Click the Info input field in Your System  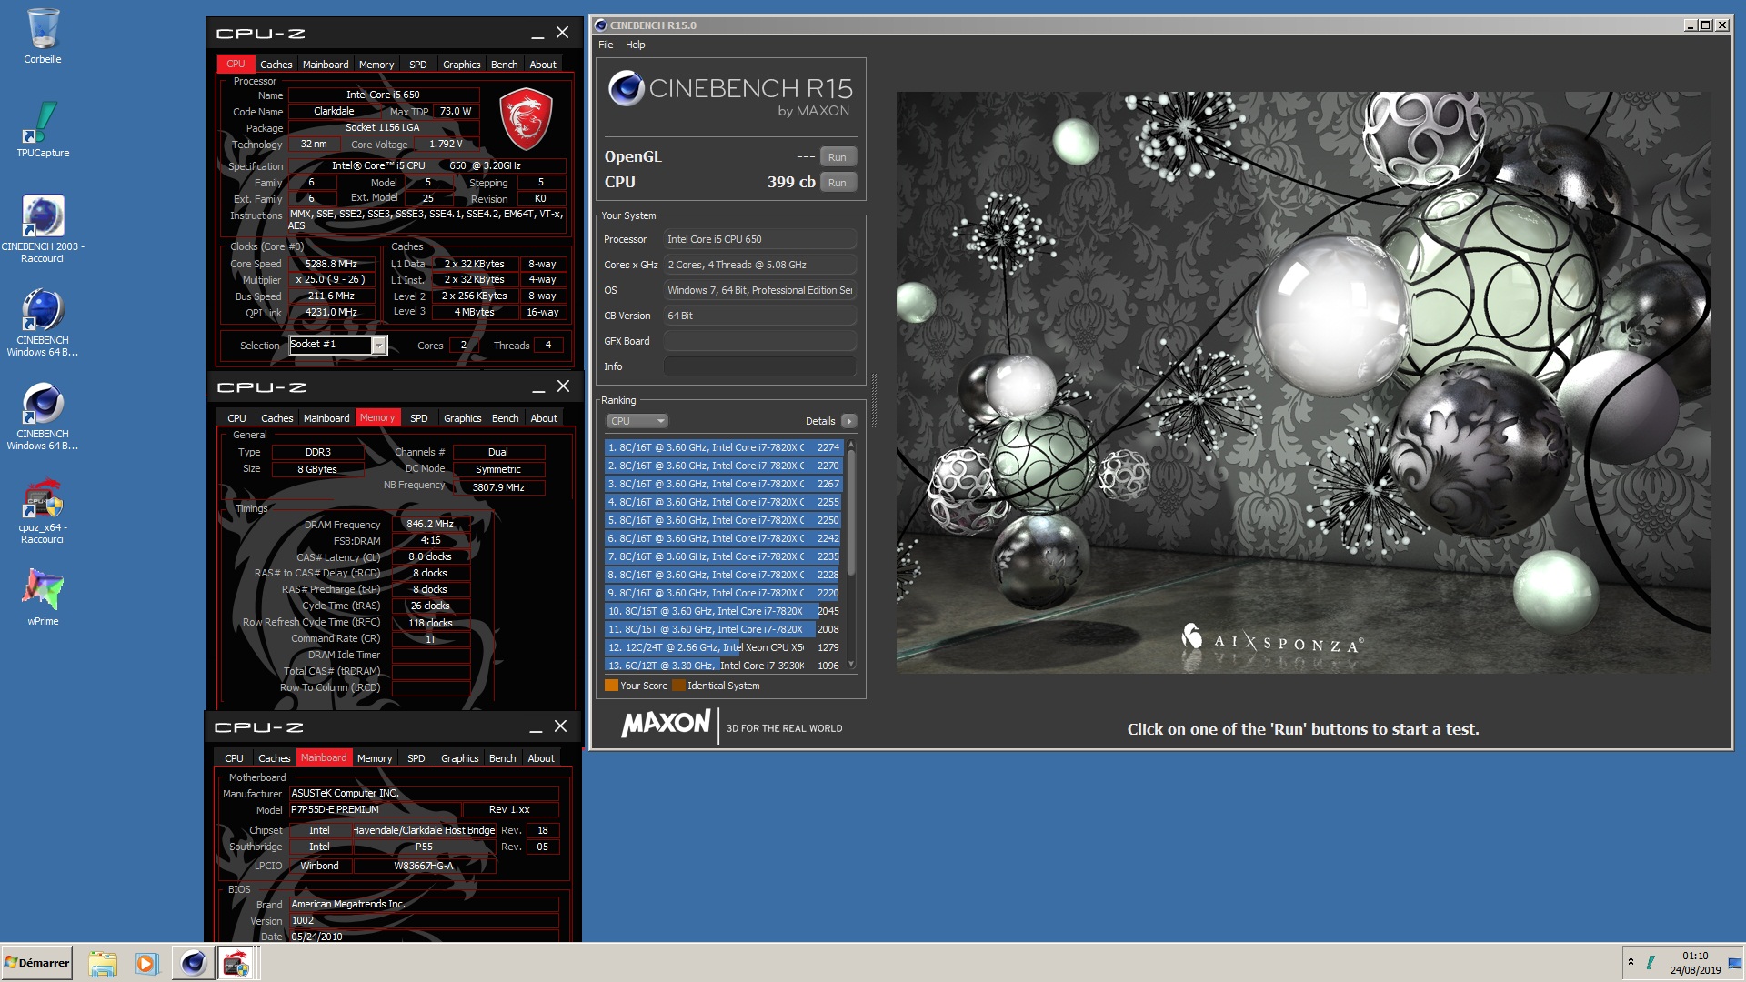coord(759,366)
